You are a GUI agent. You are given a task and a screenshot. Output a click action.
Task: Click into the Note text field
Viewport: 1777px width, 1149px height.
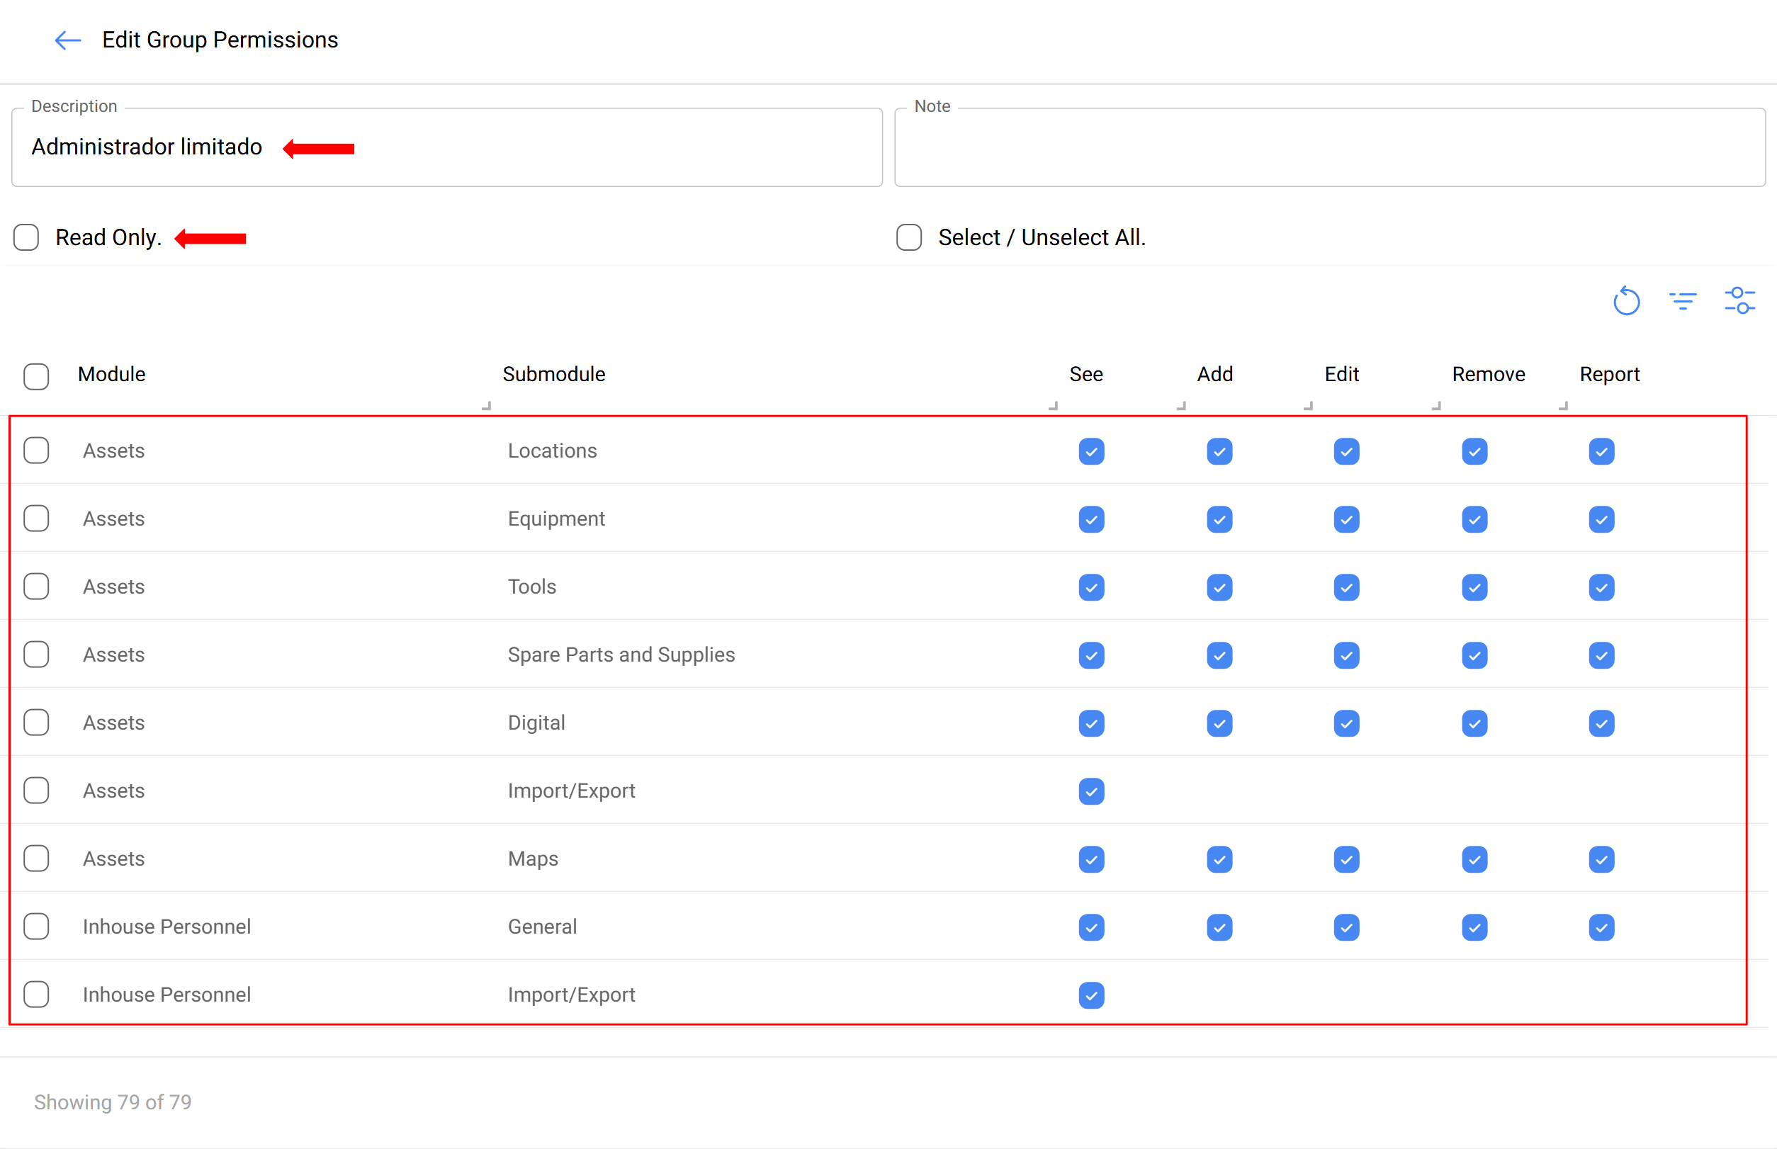(1328, 148)
